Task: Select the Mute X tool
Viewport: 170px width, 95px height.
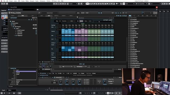Action: click(x=101, y=4)
